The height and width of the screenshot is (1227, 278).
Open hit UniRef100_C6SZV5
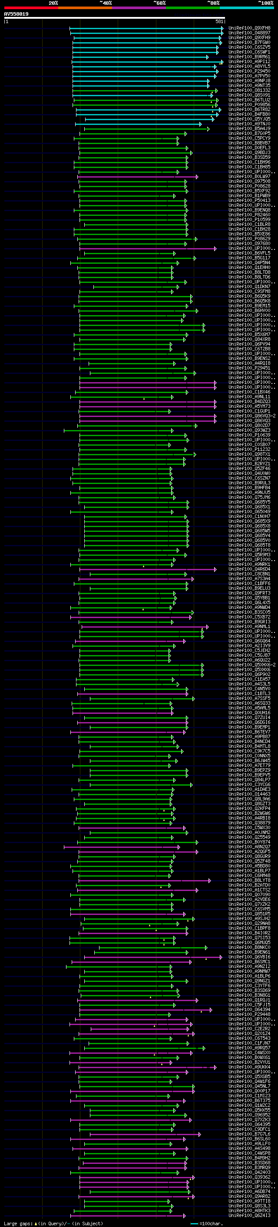(x=249, y=47)
